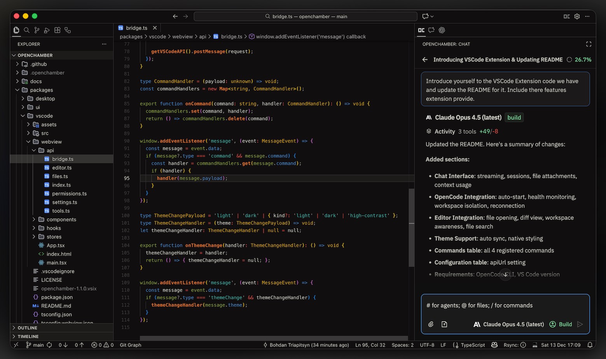Expand the TIMELINE section
The image size is (606, 359).
coord(28,336)
